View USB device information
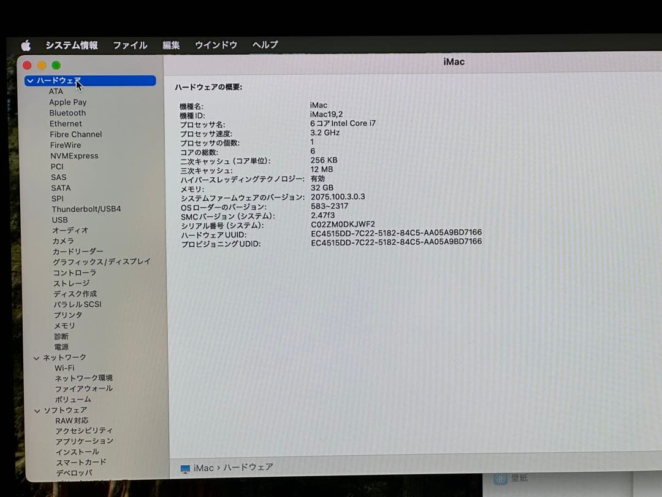The image size is (662, 497). 59,220
